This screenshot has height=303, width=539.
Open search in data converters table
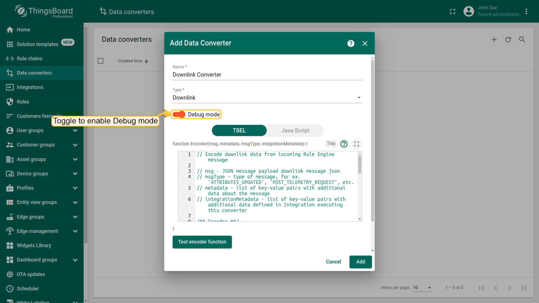click(x=522, y=40)
